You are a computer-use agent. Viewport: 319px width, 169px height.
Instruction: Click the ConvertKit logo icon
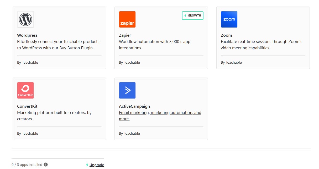25,90
